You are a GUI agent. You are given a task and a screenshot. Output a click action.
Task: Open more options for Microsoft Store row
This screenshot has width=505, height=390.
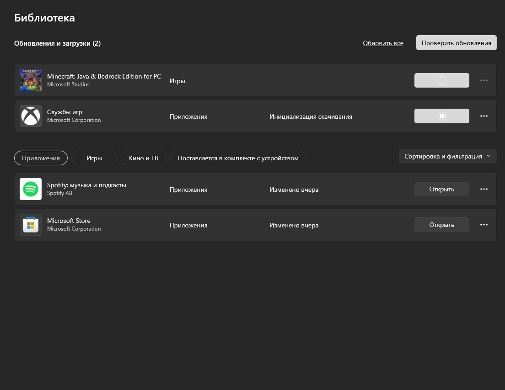[484, 225]
